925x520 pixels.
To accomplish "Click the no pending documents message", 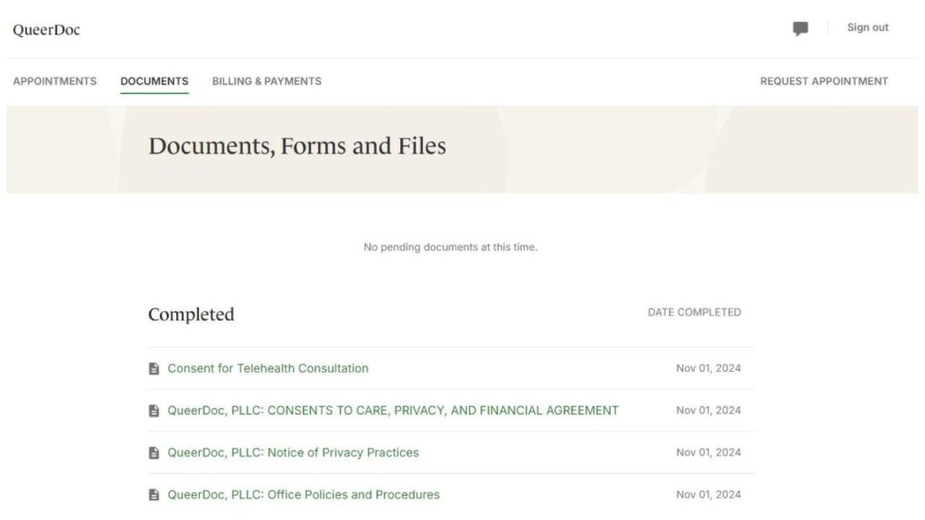I will pos(450,247).
